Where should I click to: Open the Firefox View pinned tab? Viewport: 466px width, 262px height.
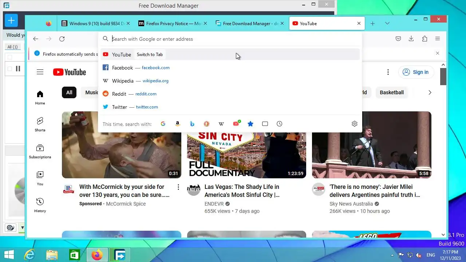(x=49, y=23)
